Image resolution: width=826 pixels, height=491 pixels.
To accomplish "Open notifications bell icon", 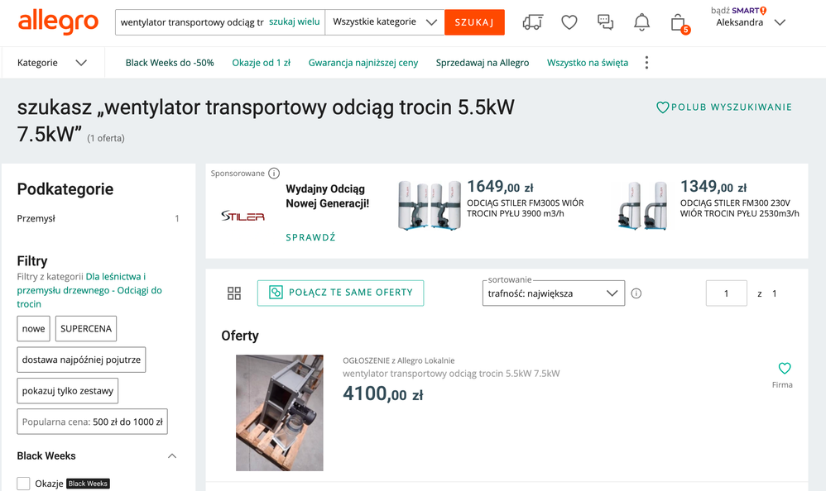I will click(641, 22).
